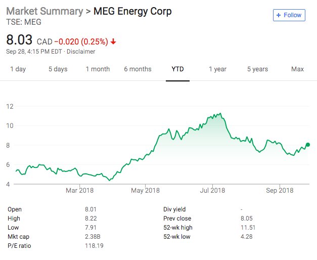Image resolution: width=317 pixels, height=260 pixels.
Task: Select the 1 day tab
Action: (x=18, y=69)
